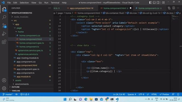Viewport: 182px width, 102px height.
Task: Open Chrome from the taskbar
Action: pyautogui.click(x=107, y=99)
